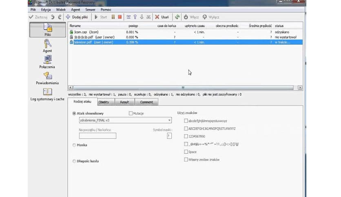Sort by obecna prędkość column header

(x=227, y=26)
